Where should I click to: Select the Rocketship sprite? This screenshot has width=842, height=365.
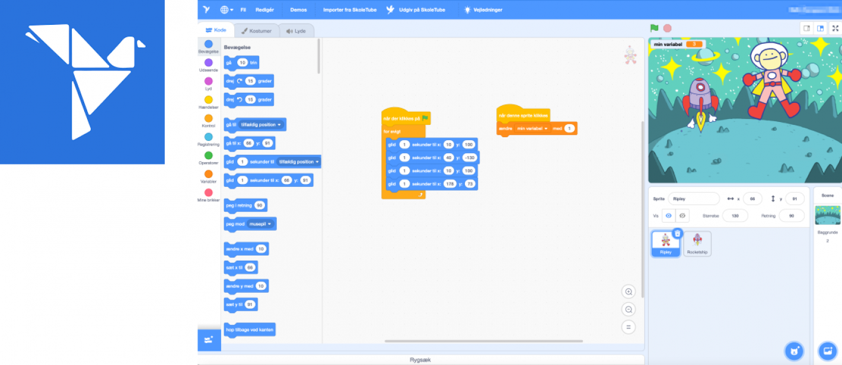(x=697, y=243)
